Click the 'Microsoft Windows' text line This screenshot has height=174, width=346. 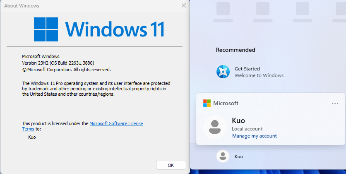(x=41, y=56)
